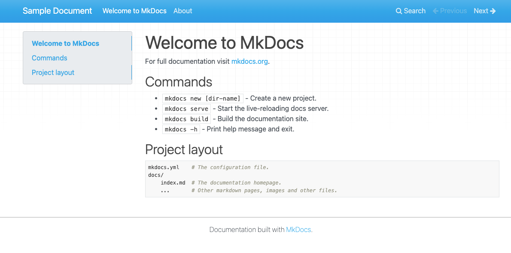Open the Welcome to MkDocs navbar item
Screen dimensions: 511x253
point(134,11)
